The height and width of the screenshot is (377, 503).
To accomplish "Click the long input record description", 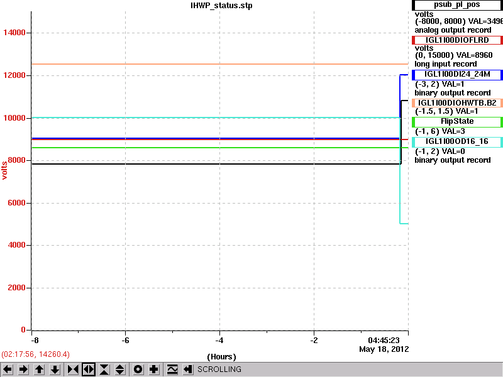I will tap(446, 64).
